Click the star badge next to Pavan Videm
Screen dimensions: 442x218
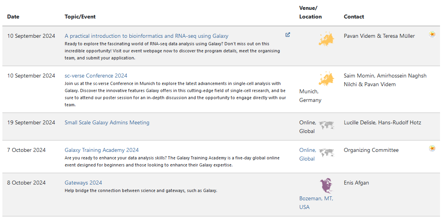pos(432,34)
